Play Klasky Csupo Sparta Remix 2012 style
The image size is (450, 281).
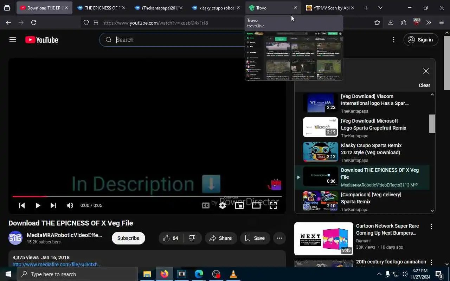click(x=362, y=152)
